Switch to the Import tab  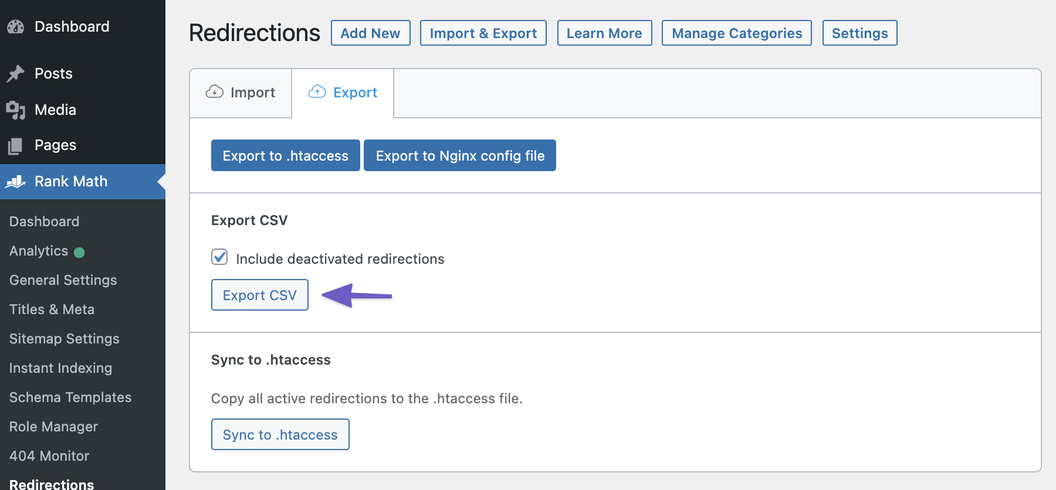pyautogui.click(x=241, y=93)
